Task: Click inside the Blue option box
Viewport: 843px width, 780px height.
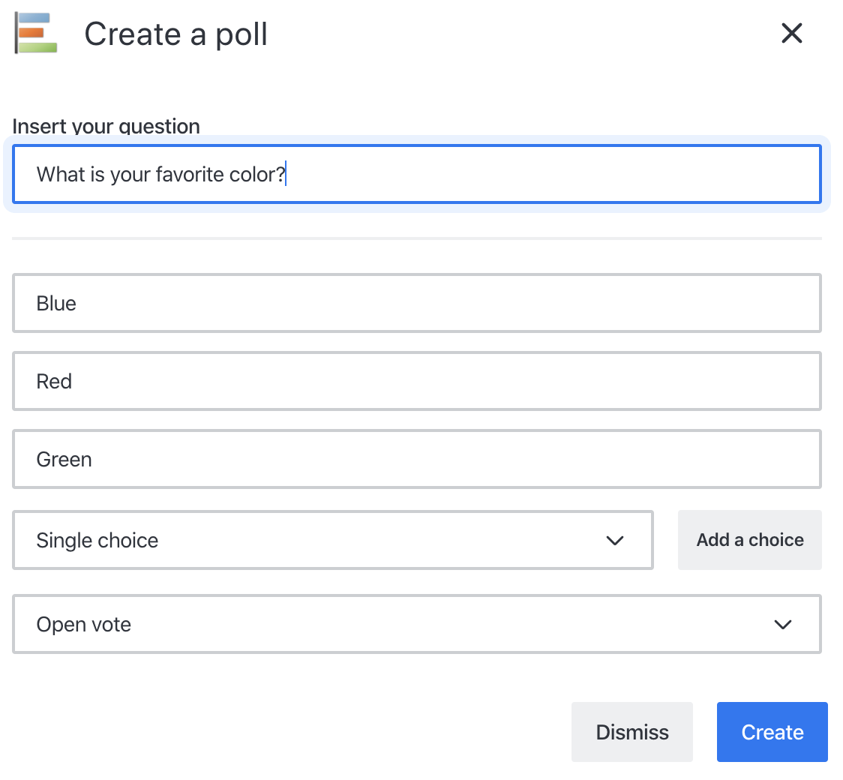Action: click(x=417, y=303)
